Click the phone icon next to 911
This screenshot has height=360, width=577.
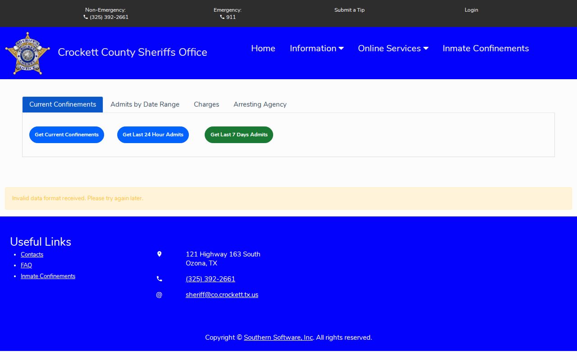(x=222, y=17)
